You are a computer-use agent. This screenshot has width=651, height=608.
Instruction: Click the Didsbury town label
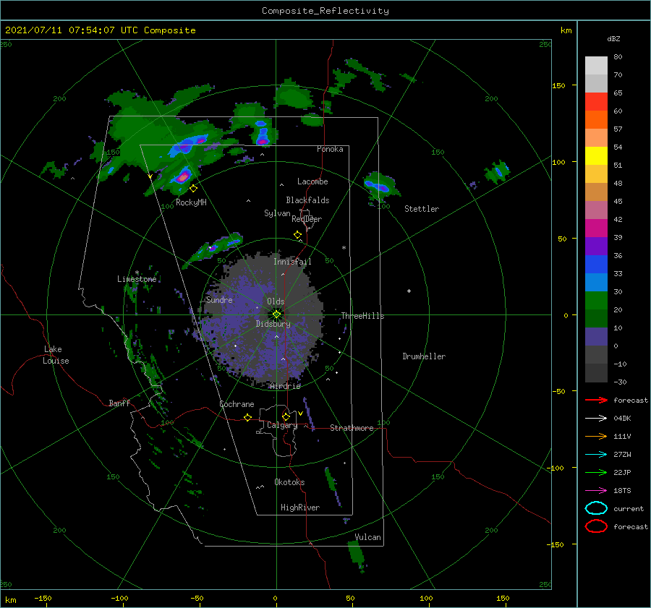pyautogui.click(x=273, y=324)
